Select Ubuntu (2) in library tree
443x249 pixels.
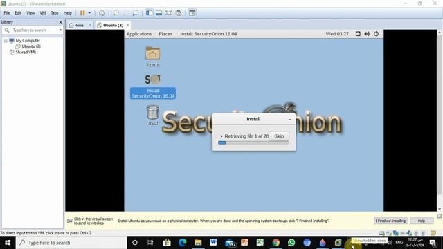[31, 46]
